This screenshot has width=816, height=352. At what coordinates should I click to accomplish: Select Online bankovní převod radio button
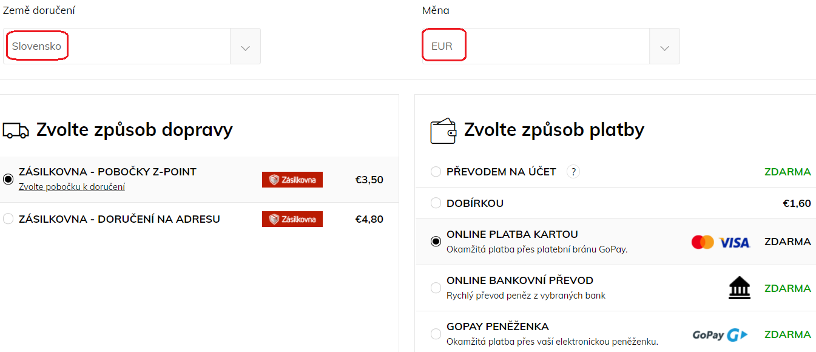click(x=436, y=288)
